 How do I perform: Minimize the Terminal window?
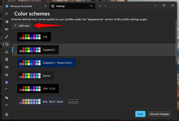click(x=155, y=5)
